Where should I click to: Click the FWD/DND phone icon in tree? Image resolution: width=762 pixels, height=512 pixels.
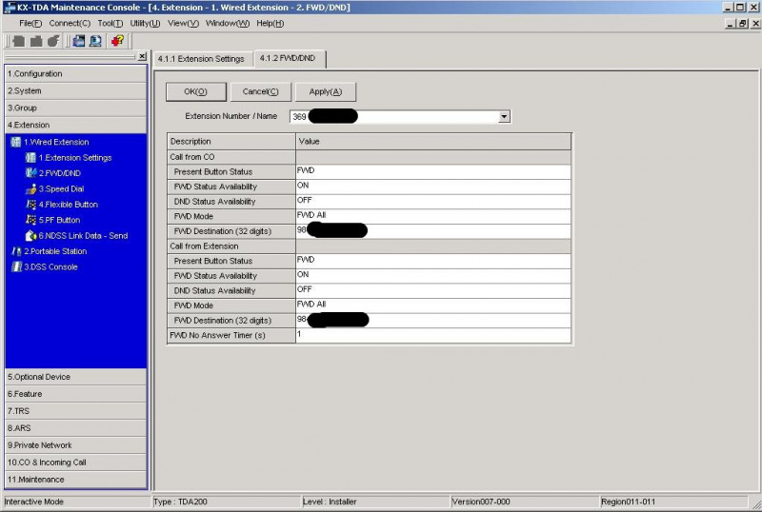(30, 173)
